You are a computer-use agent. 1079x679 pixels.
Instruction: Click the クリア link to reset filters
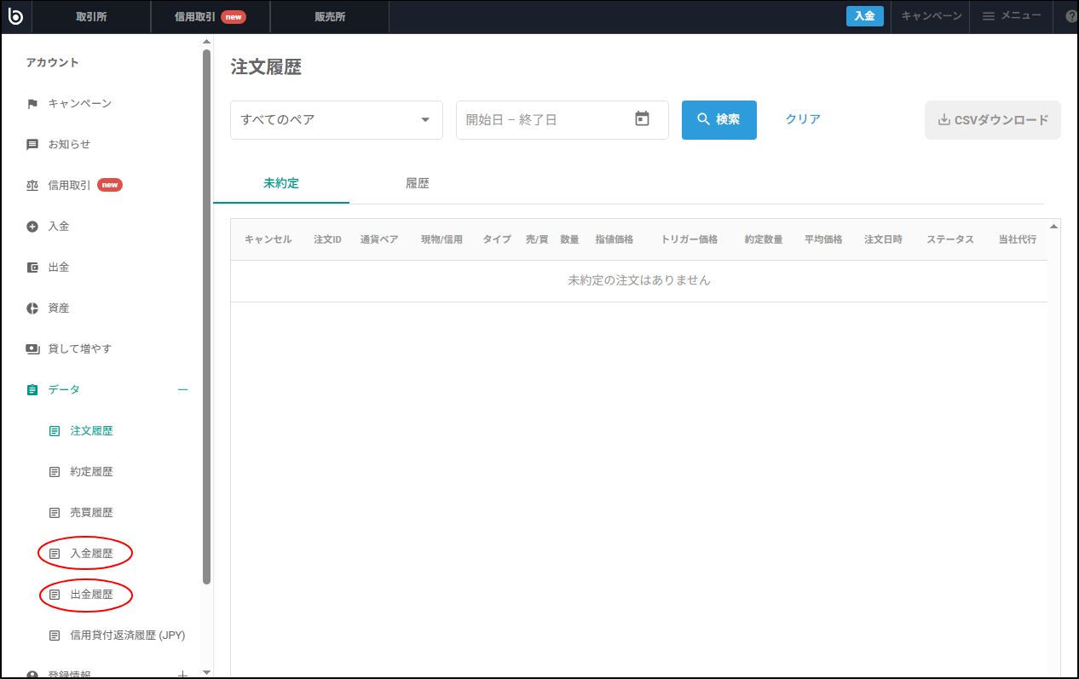point(801,119)
